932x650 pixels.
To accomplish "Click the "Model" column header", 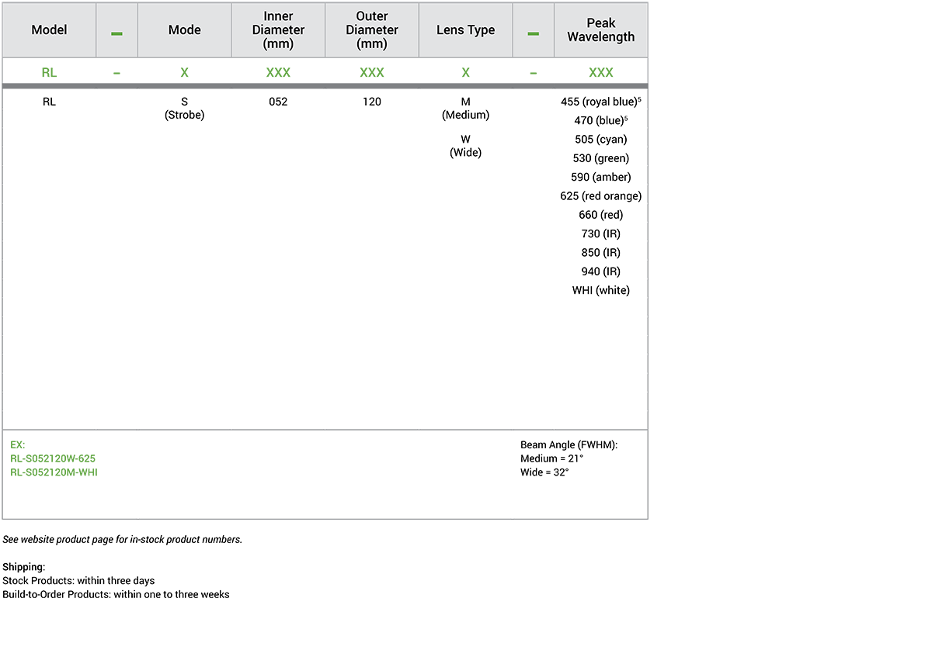I will point(49,30).
